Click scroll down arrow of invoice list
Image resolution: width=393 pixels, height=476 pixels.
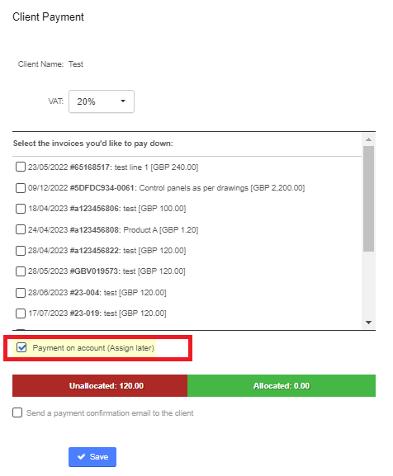(369, 323)
